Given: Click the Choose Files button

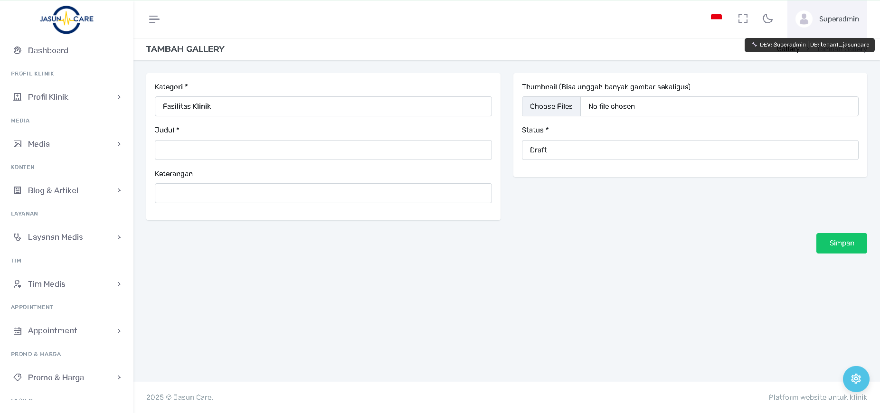Looking at the screenshot, I should [x=551, y=106].
